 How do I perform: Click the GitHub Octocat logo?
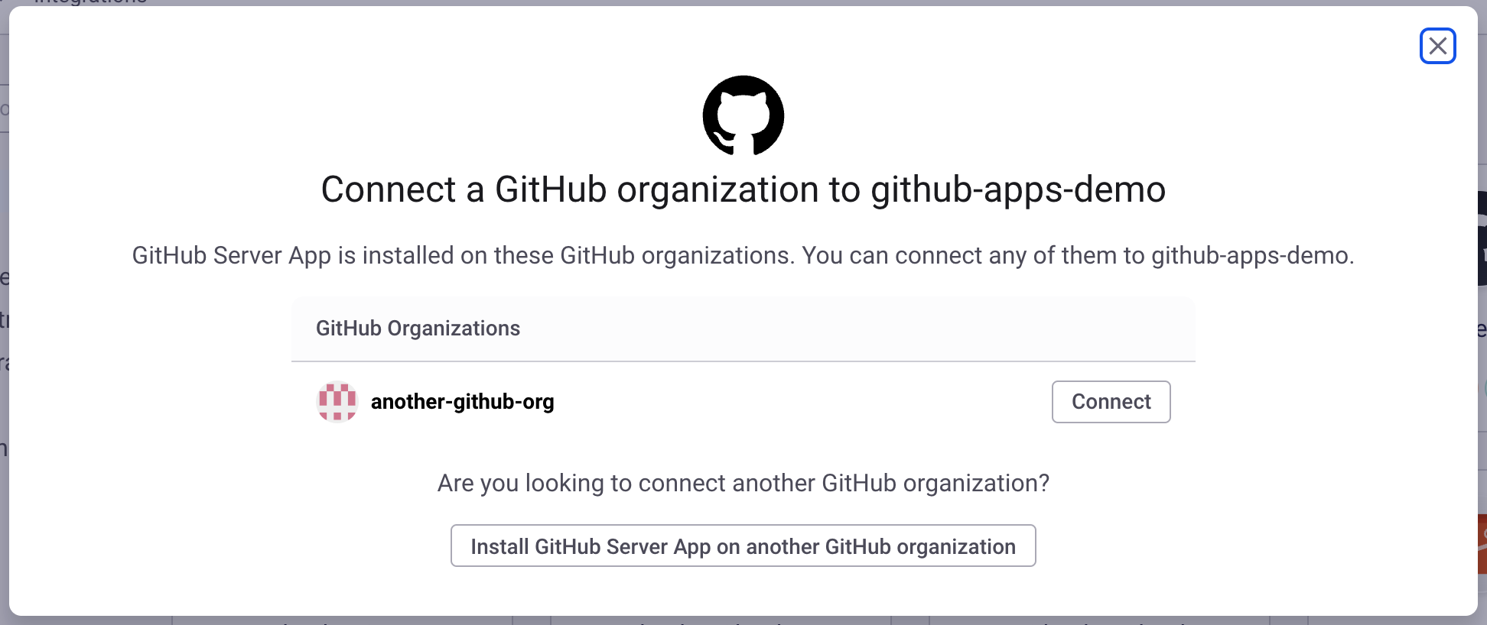(x=743, y=115)
